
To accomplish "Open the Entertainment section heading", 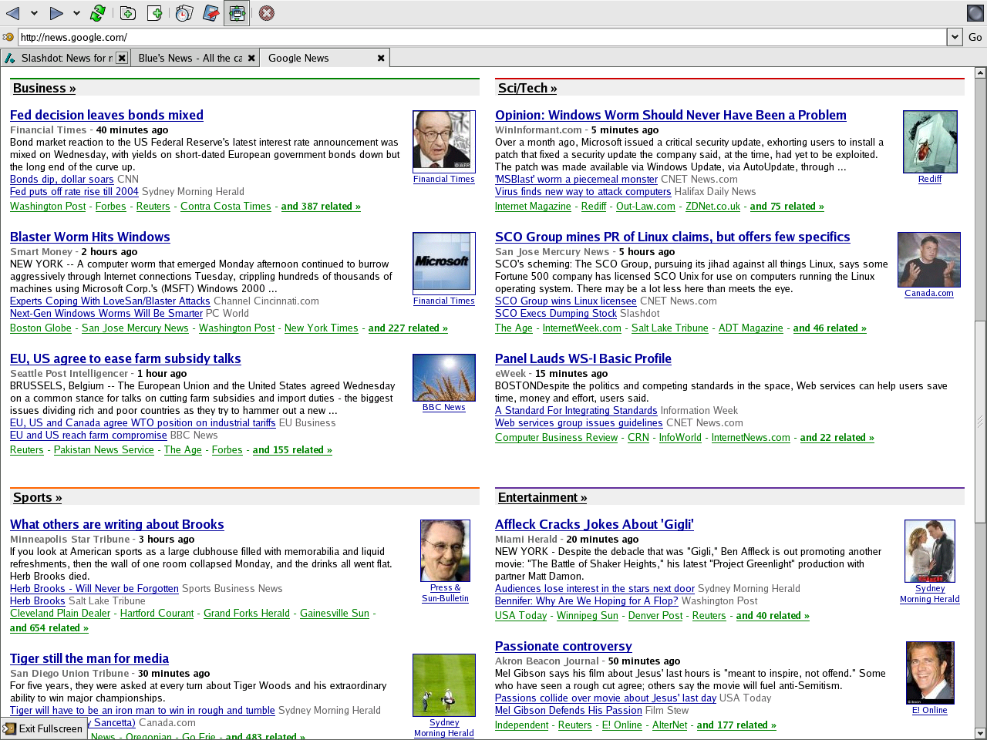I will pyautogui.click(x=542, y=497).
